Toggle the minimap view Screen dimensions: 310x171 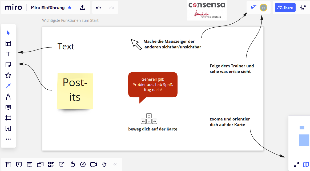pyautogui.click(x=306, y=164)
